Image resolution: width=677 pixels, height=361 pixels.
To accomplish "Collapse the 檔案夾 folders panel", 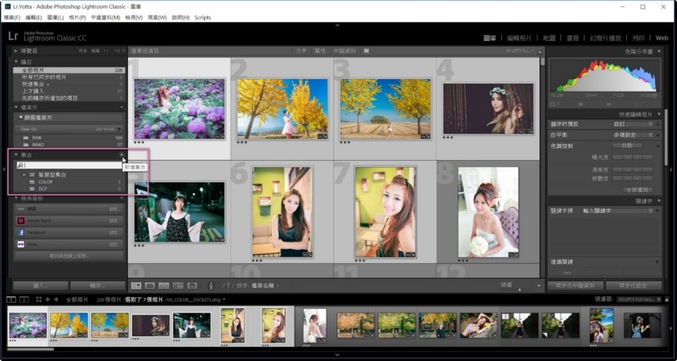I will tap(16, 107).
